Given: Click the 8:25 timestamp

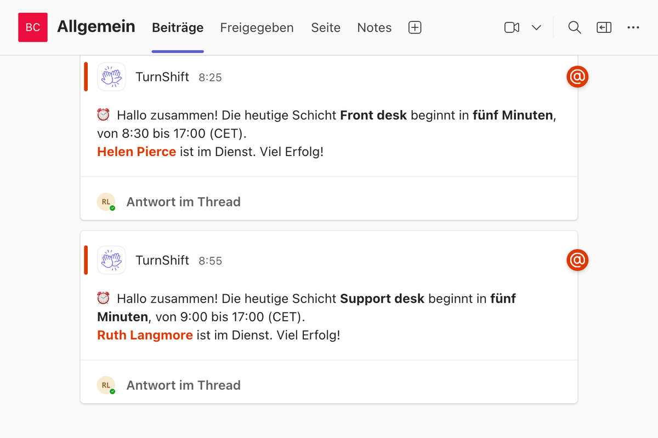Looking at the screenshot, I should (210, 77).
